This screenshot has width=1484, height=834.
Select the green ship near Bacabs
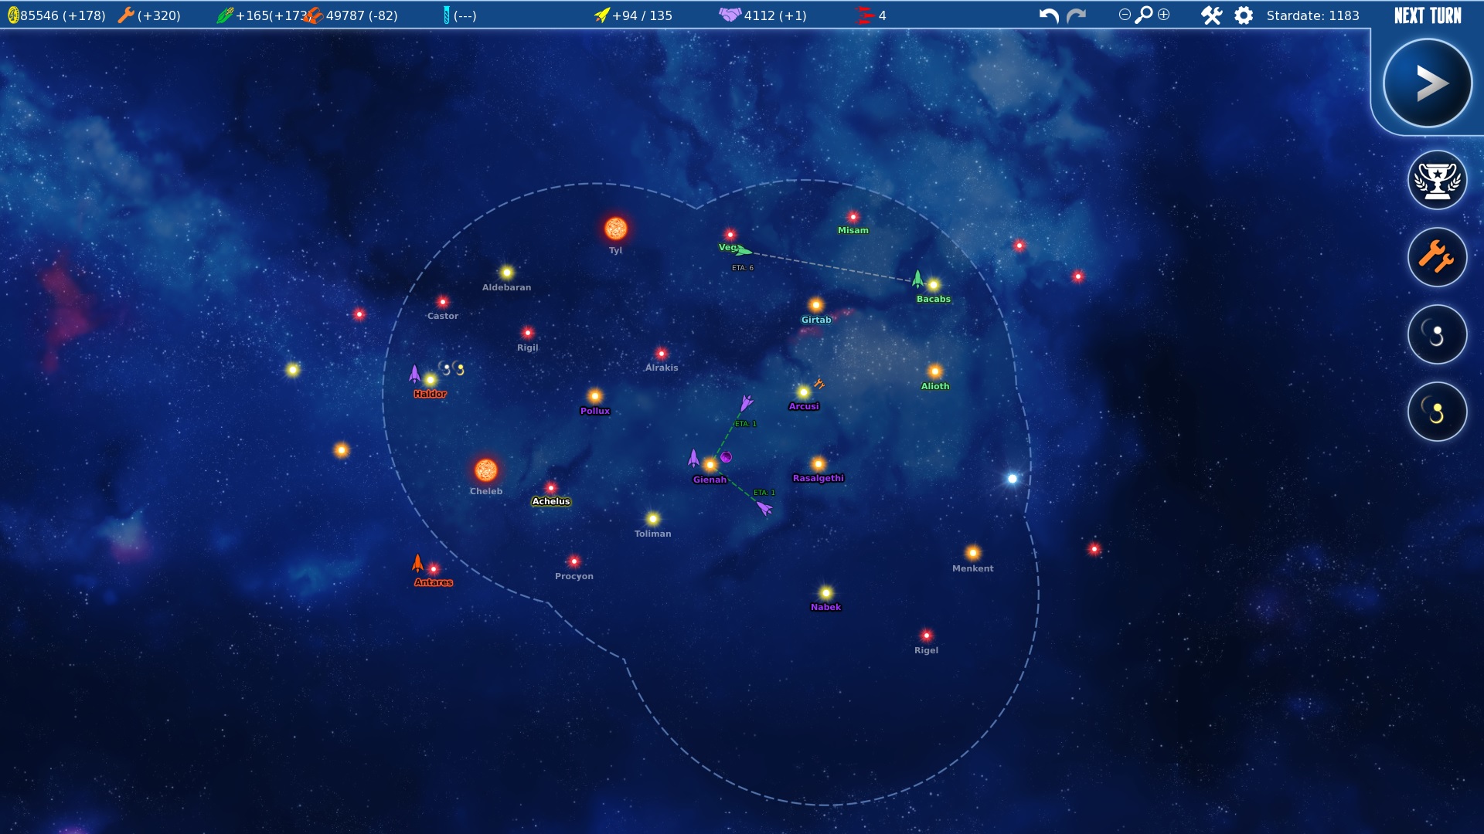point(917,278)
